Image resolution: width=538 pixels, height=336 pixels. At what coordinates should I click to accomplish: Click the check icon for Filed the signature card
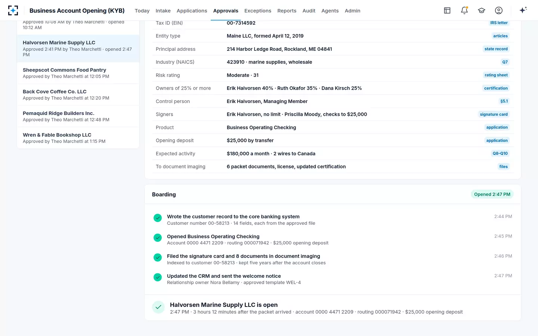coord(158,257)
